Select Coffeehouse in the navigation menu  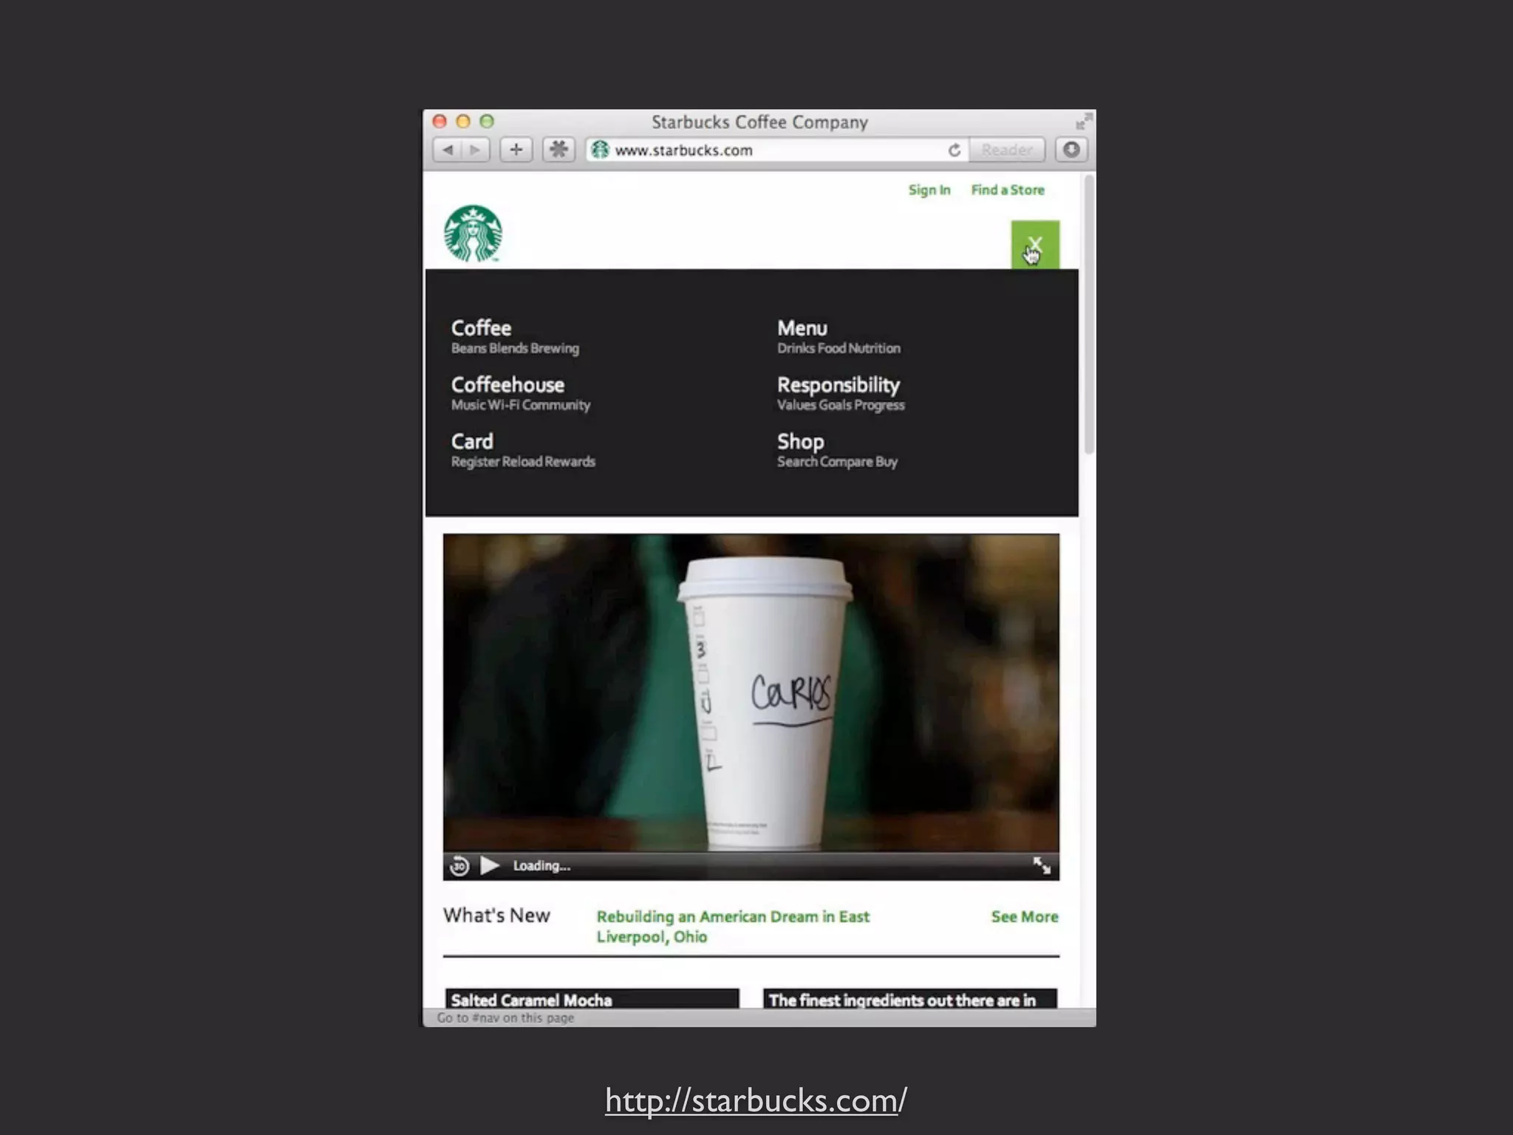pyautogui.click(x=508, y=385)
